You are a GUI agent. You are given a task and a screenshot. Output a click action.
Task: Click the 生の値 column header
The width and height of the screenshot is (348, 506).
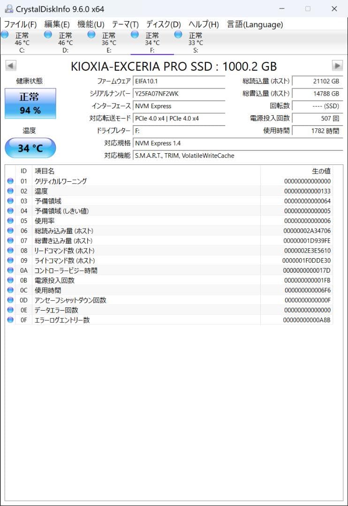[x=296, y=171]
